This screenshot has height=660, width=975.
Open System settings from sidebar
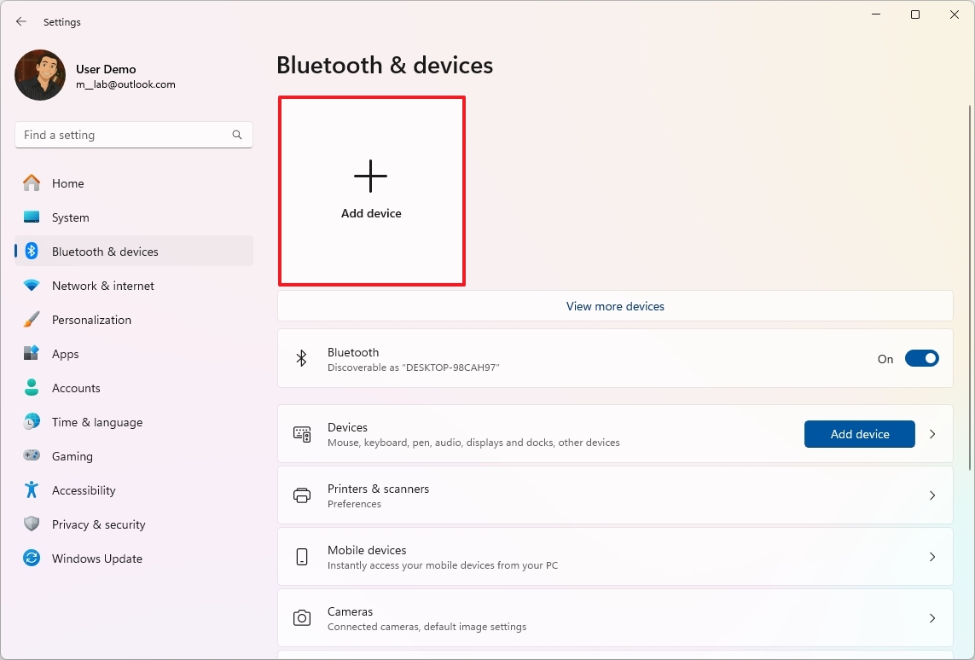[34, 217]
